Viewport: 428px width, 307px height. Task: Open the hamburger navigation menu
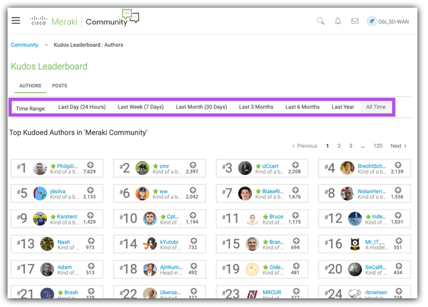click(16, 21)
